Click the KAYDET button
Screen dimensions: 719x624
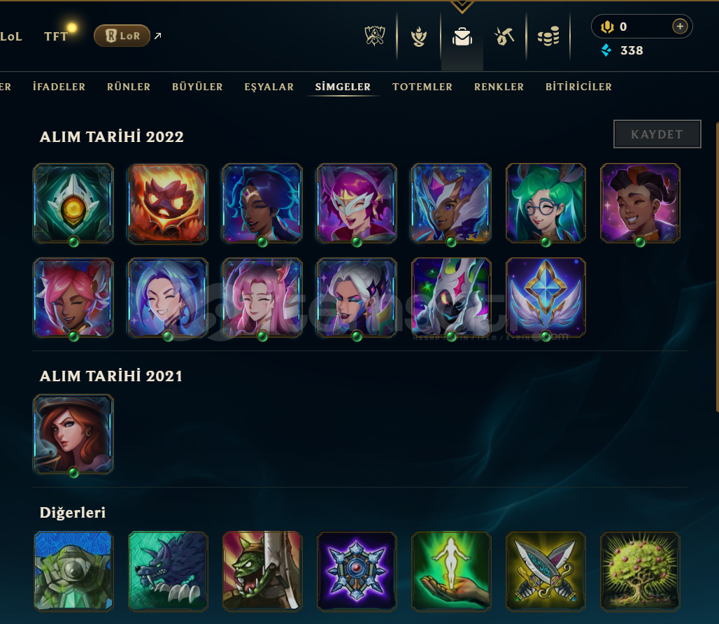click(x=657, y=134)
